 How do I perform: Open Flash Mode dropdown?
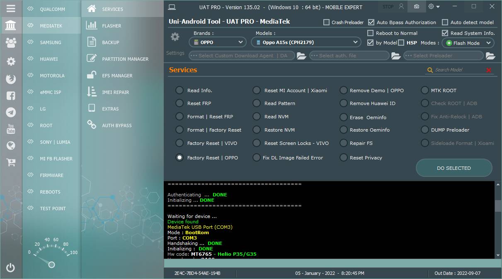click(468, 43)
